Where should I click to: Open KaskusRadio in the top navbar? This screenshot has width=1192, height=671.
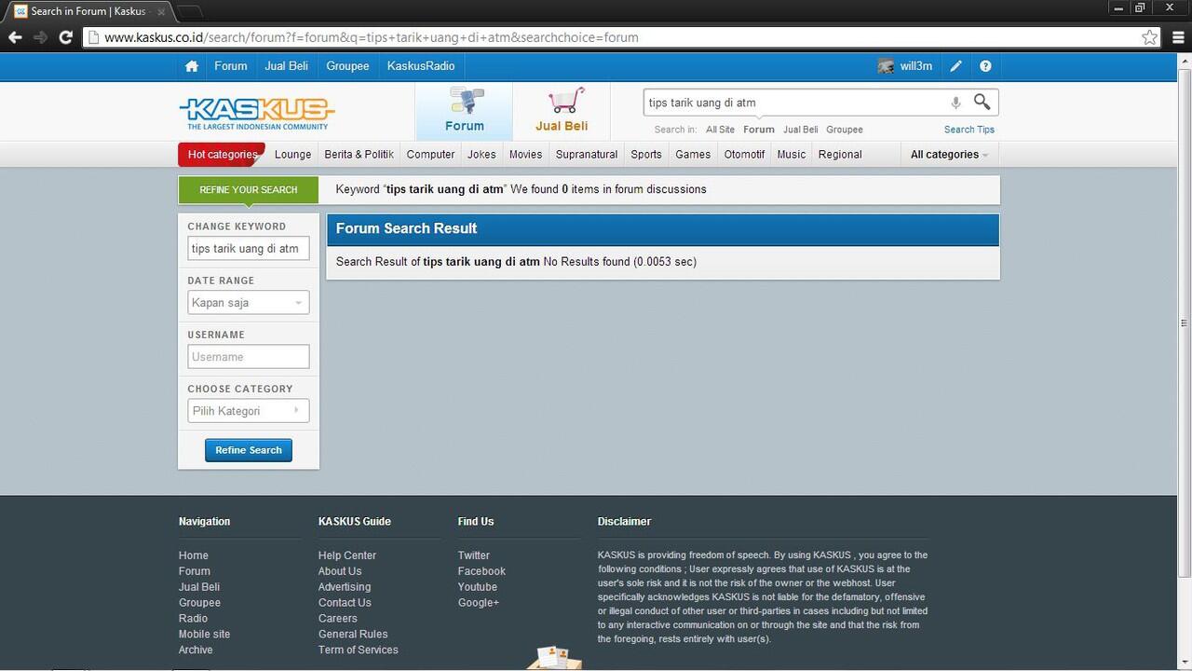(421, 66)
